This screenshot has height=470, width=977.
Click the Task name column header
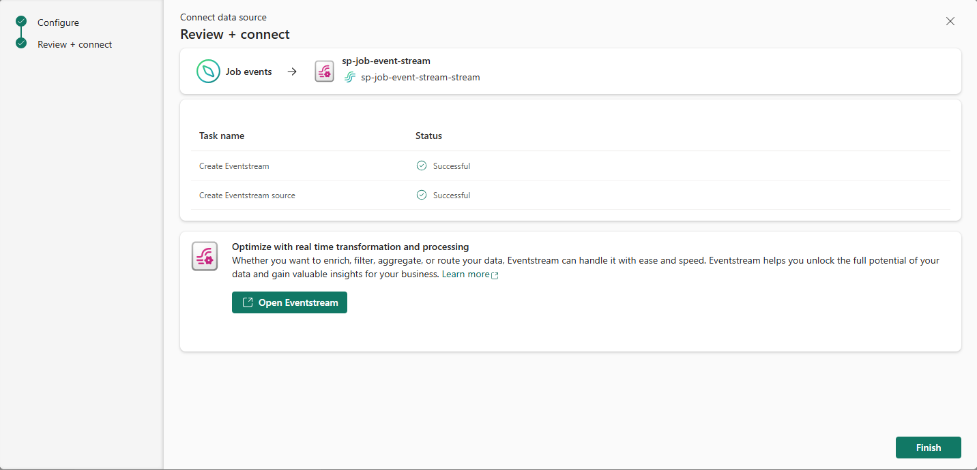coord(222,136)
